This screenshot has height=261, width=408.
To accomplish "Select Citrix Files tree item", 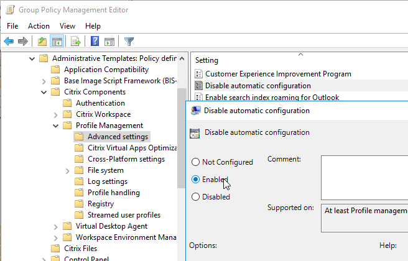I will 80,249.
